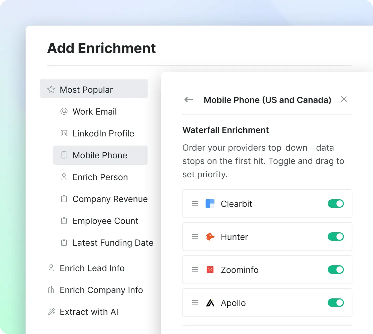Viewport: 373px width, 334px height.
Task: Click the star icon beside Most Popular
Action: 51,89
